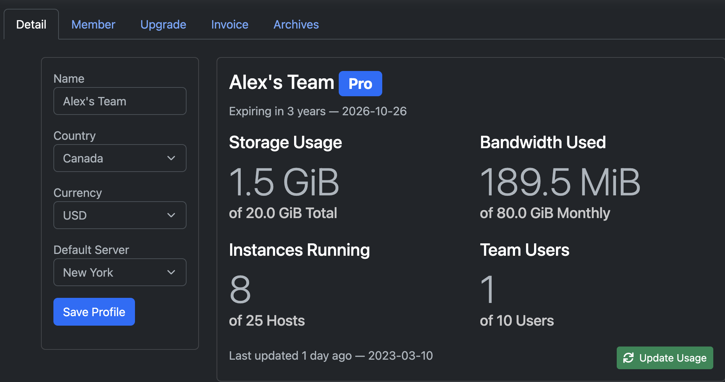Click the refresh arrows icon
Image resolution: width=725 pixels, height=382 pixels.
(x=628, y=358)
